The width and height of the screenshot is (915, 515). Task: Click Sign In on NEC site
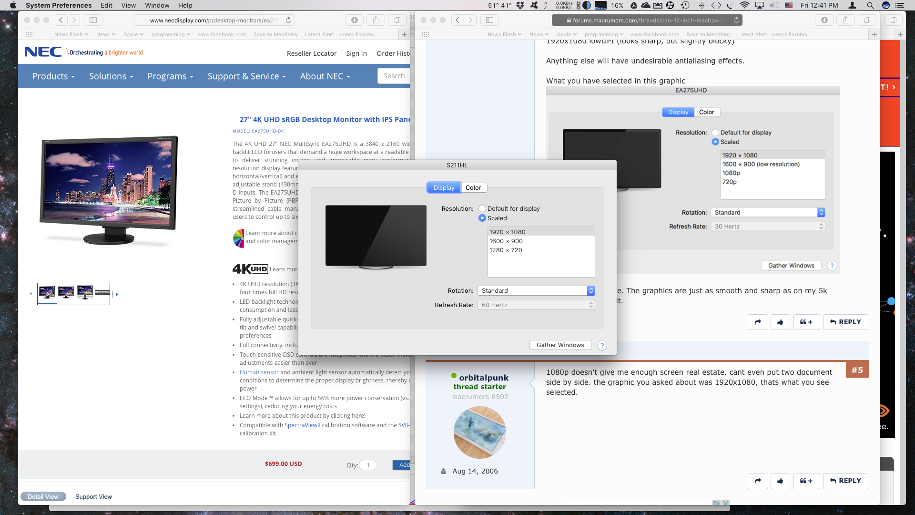[356, 53]
